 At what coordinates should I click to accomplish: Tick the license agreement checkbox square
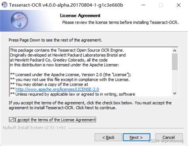coord(12,119)
